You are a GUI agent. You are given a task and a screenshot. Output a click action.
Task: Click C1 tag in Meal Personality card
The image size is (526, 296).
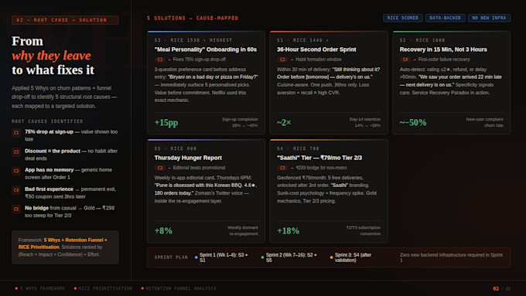coord(159,60)
